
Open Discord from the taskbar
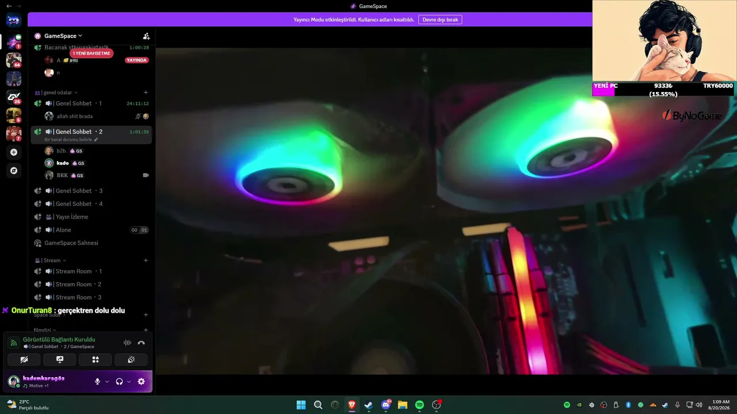click(x=386, y=405)
